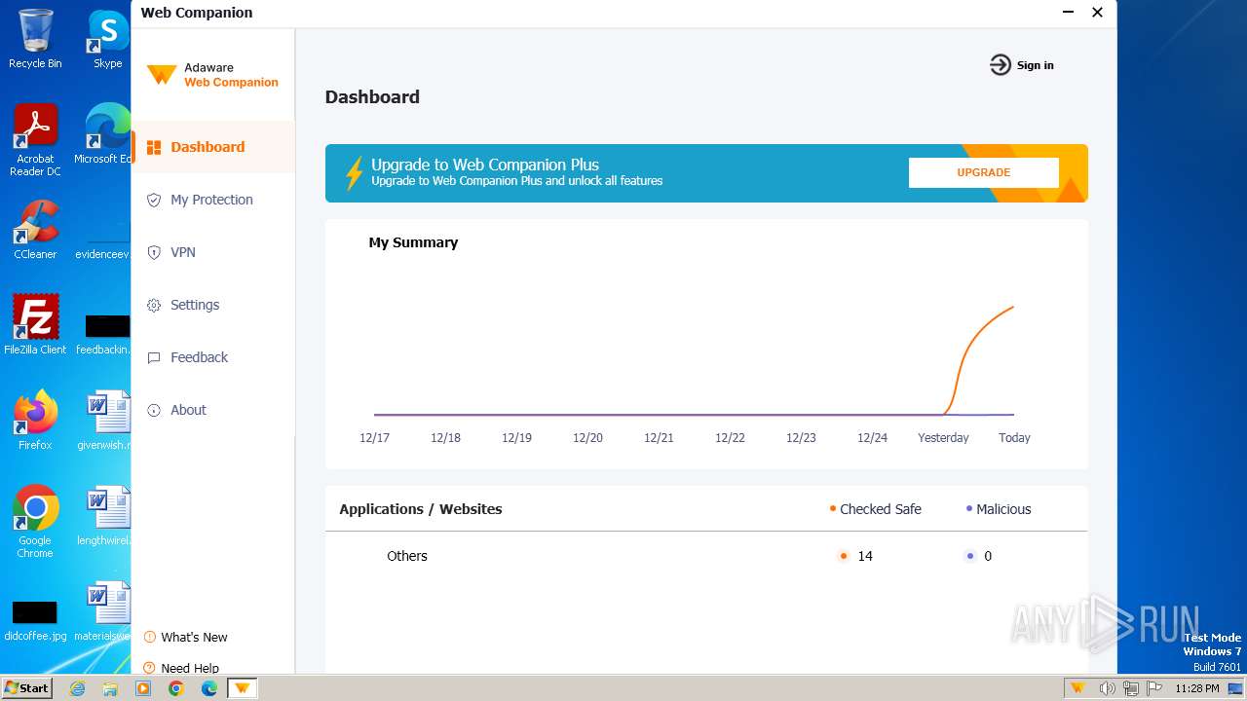
Task: Click the Checked Safe legend label
Action: coord(880,509)
